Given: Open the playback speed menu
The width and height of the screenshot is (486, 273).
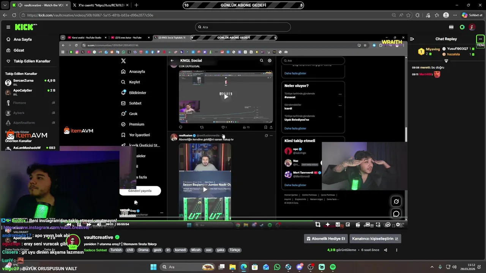Looking at the screenshot, I should [x=388, y=224].
